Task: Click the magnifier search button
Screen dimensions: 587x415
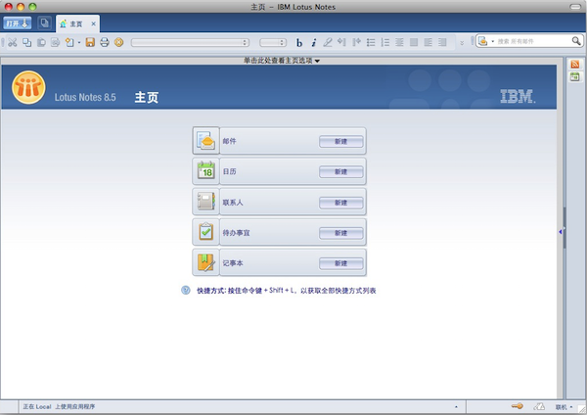Action: (576, 41)
